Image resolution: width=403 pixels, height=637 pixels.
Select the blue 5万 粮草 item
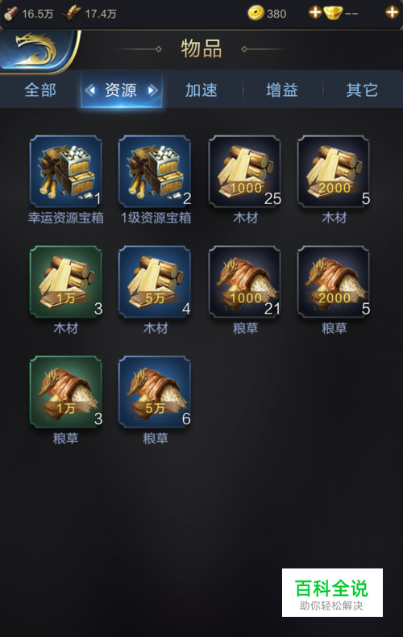pos(155,392)
